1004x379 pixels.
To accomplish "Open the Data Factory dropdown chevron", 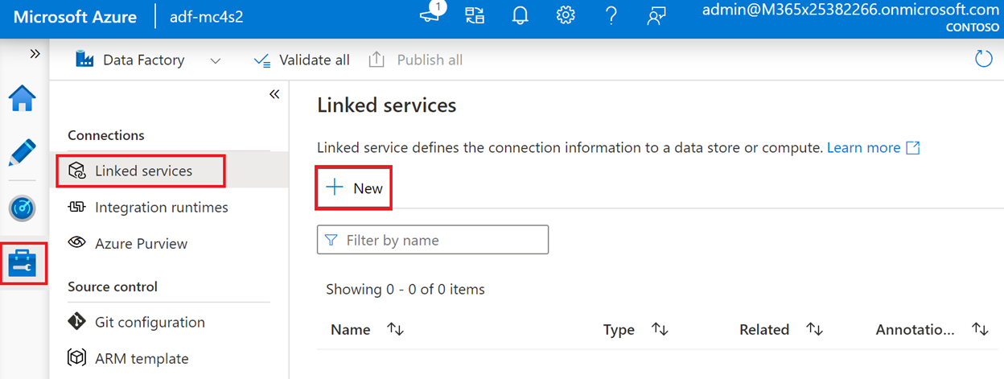I will tap(215, 60).
